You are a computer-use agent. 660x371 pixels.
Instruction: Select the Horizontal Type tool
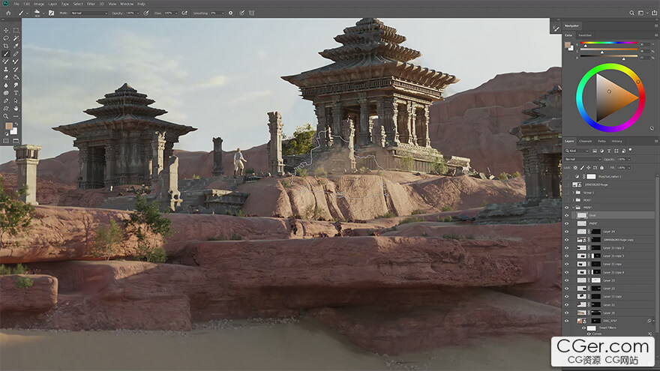16,92
